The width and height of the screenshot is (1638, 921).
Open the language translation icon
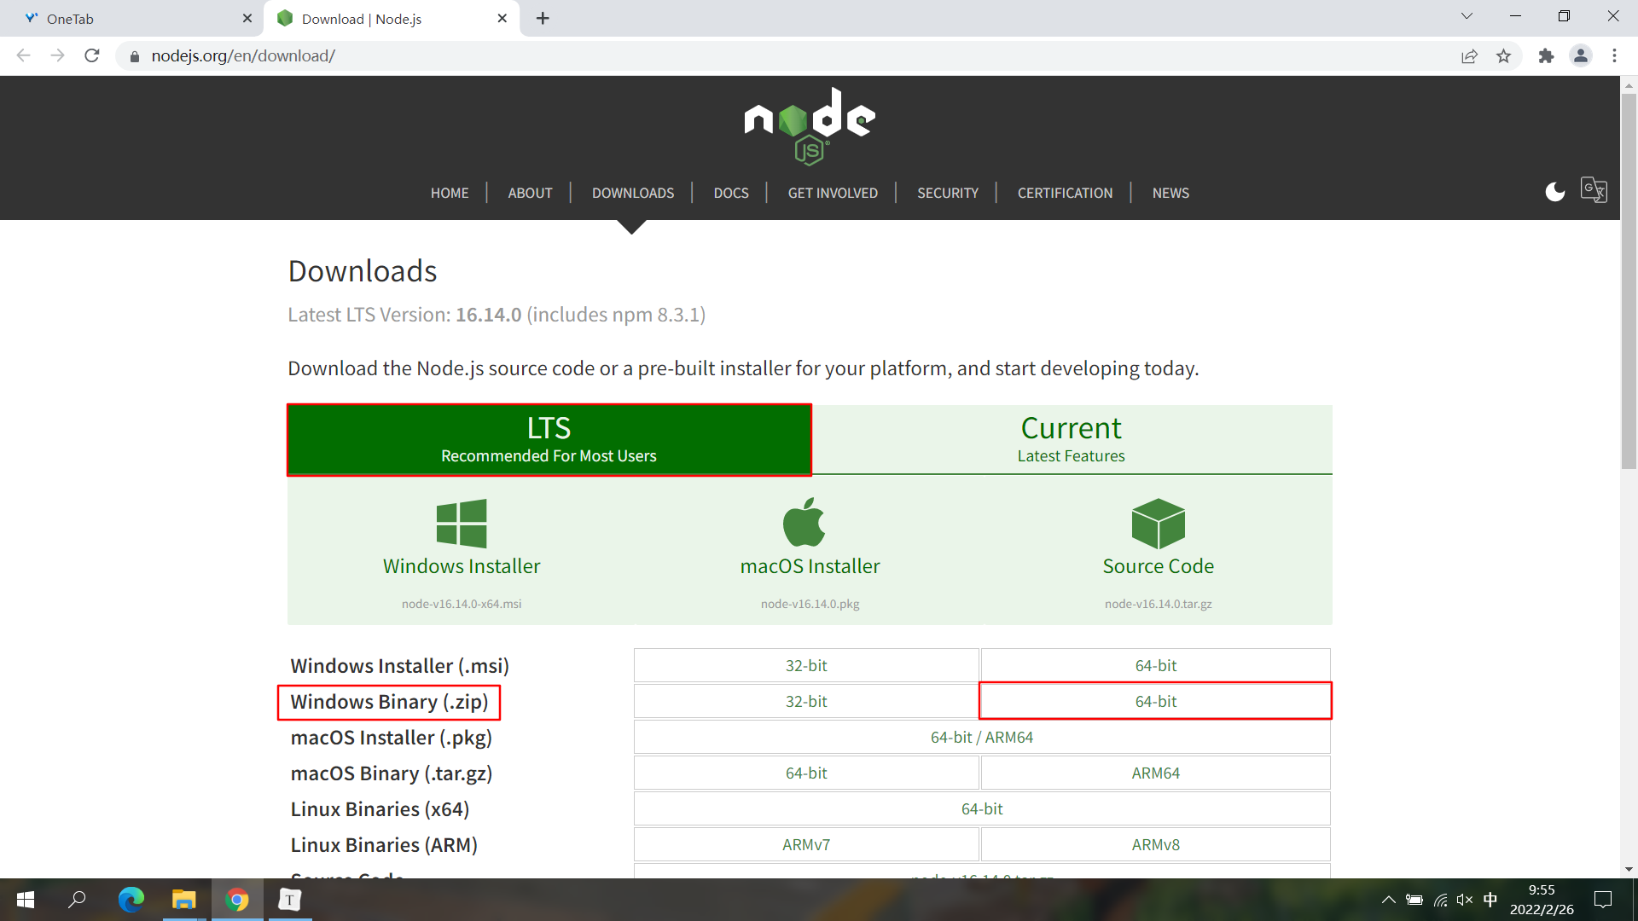(x=1593, y=190)
